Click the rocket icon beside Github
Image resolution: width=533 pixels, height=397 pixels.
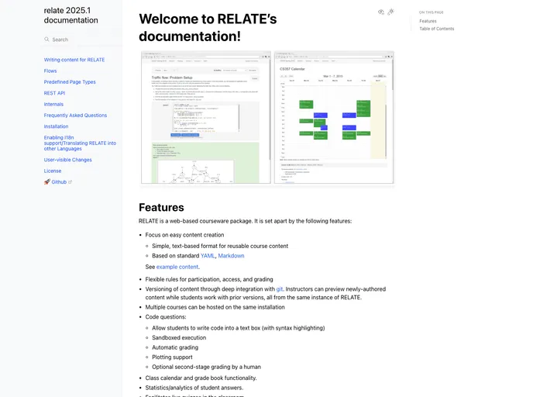click(x=46, y=181)
